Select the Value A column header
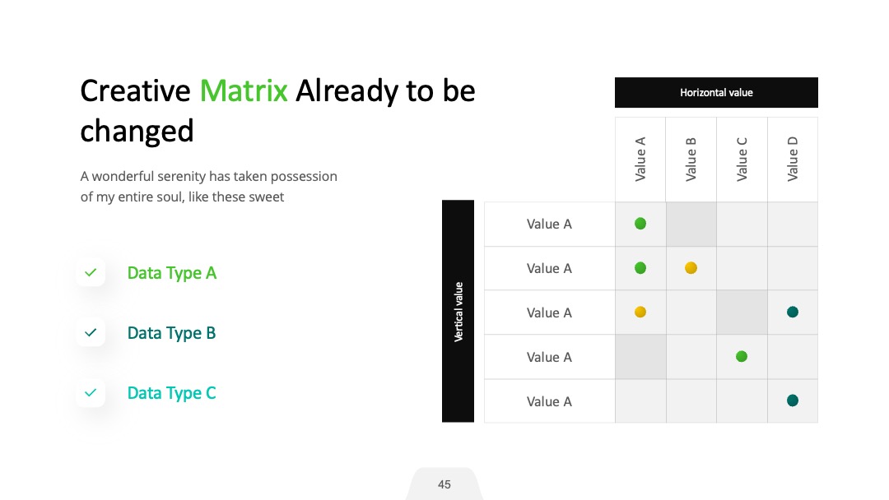The width and height of the screenshot is (889, 500). pyautogui.click(x=640, y=159)
